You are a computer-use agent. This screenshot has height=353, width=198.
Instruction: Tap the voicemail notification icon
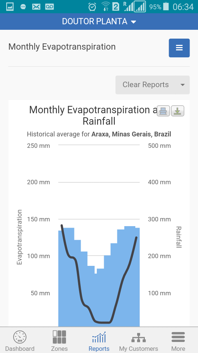(49, 7)
